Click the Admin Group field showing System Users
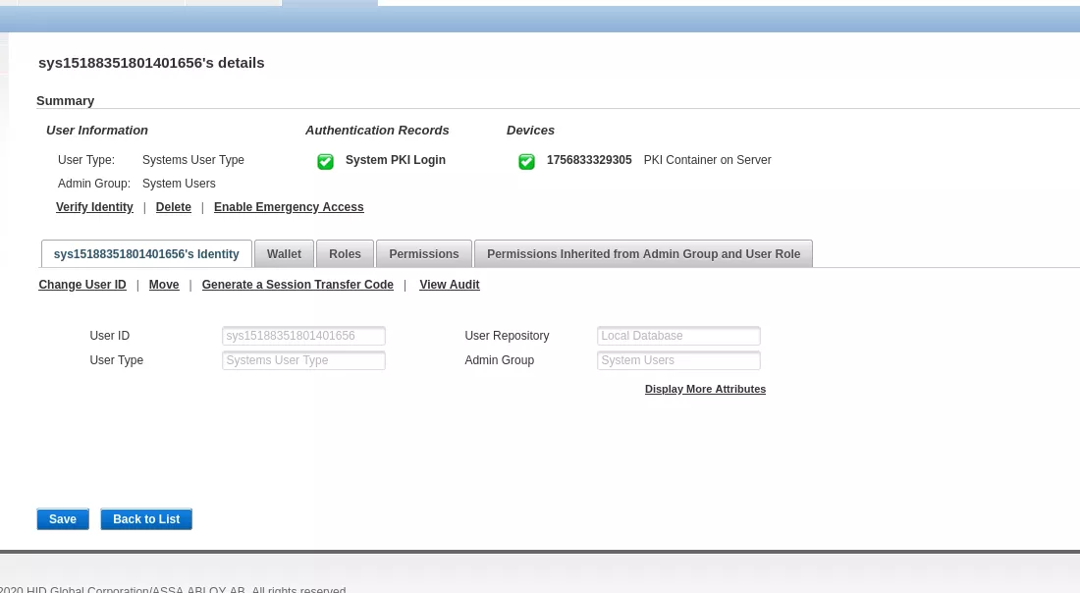Screen dimensions: 1080x593 pyautogui.click(x=678, y=360)
